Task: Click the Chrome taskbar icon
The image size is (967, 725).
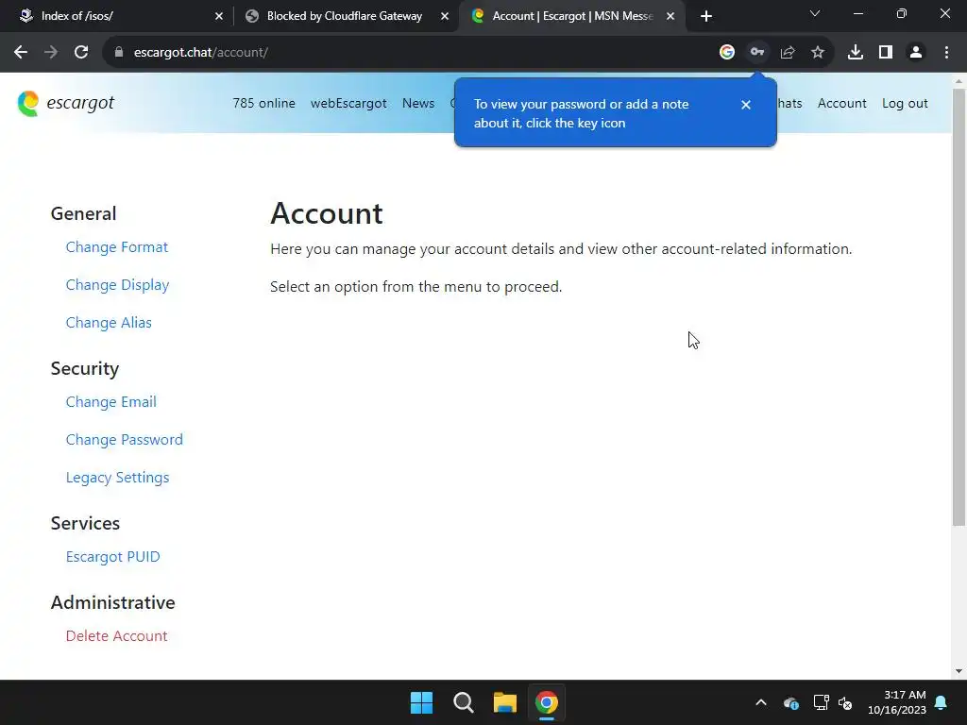Action: pyautogui.click(x=547, y=702)
